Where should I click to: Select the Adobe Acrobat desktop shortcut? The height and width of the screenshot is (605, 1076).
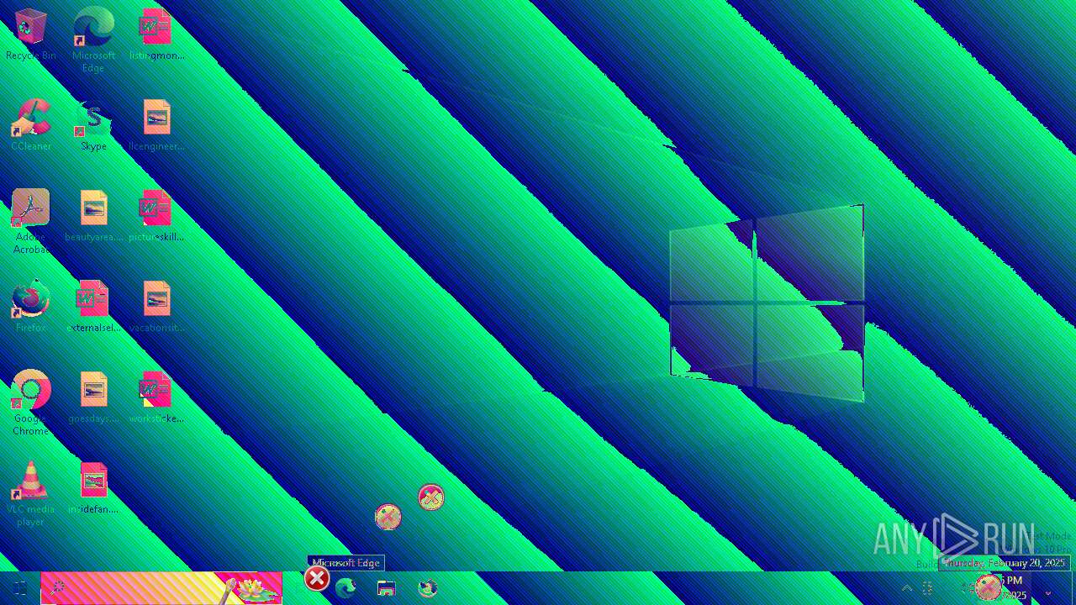(31, 220)
